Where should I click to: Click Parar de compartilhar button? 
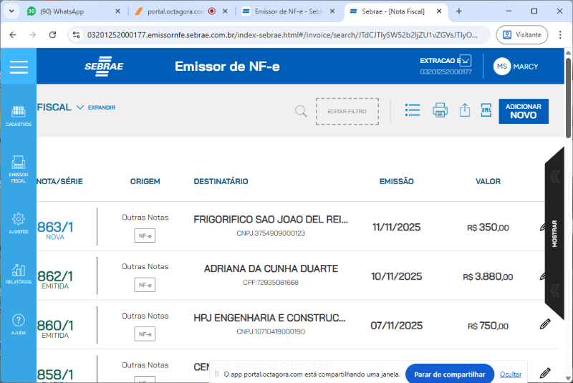click(x=449, y=374)
